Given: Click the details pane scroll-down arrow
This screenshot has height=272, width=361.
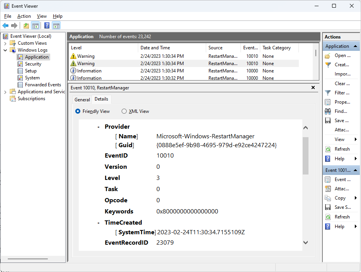Looking at the screenshot, I should click(x=305, y=242).
